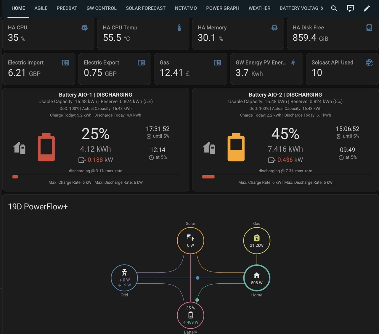379x334 pixels.
Task: Select the Home node showing 508 W
Action: (257, 278)
